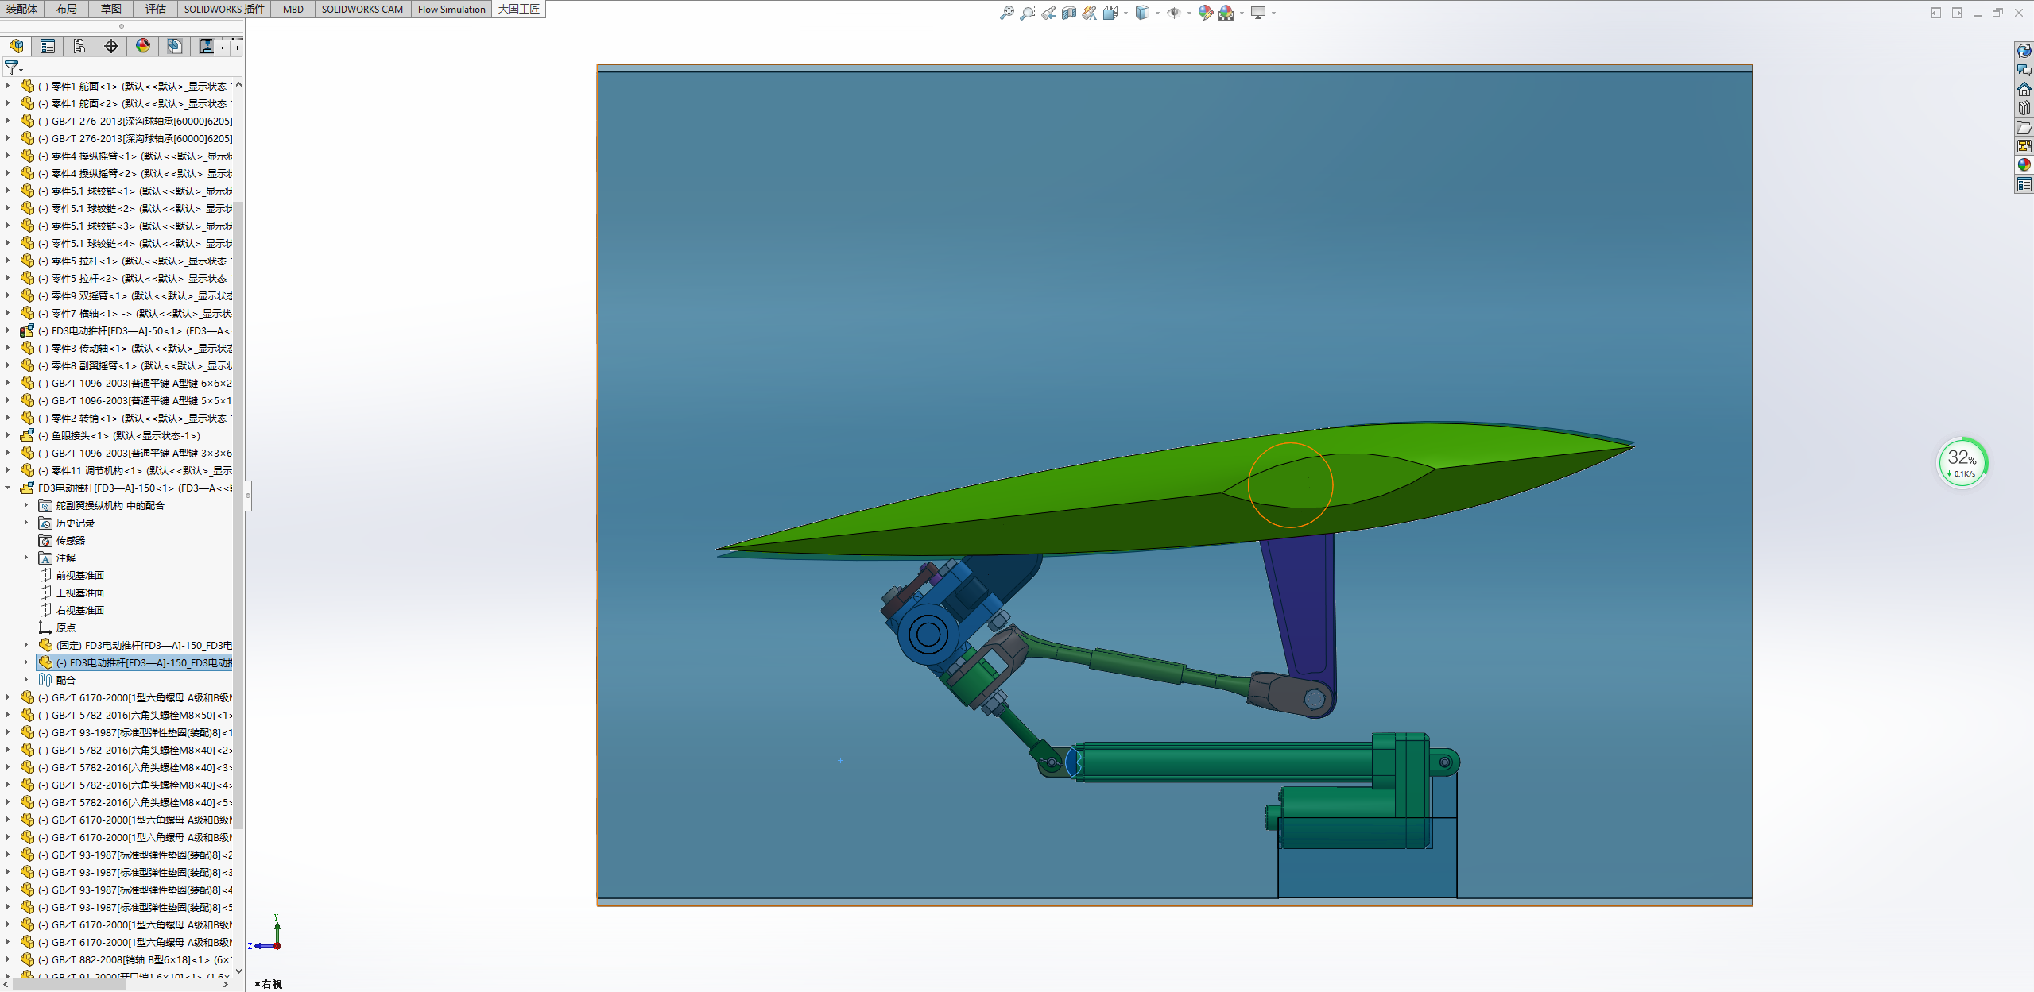The width and height of the screenshot is (2034, 992).
Task: Select the Zoom to Area tool
Action: click(1027, 13)
